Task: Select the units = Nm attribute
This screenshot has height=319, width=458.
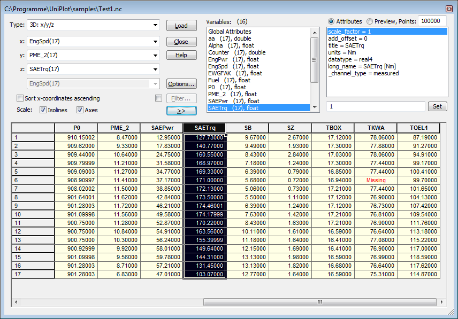Action: (387, 52)
